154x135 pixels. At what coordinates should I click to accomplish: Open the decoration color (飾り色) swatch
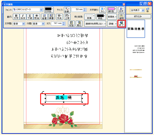112,10
